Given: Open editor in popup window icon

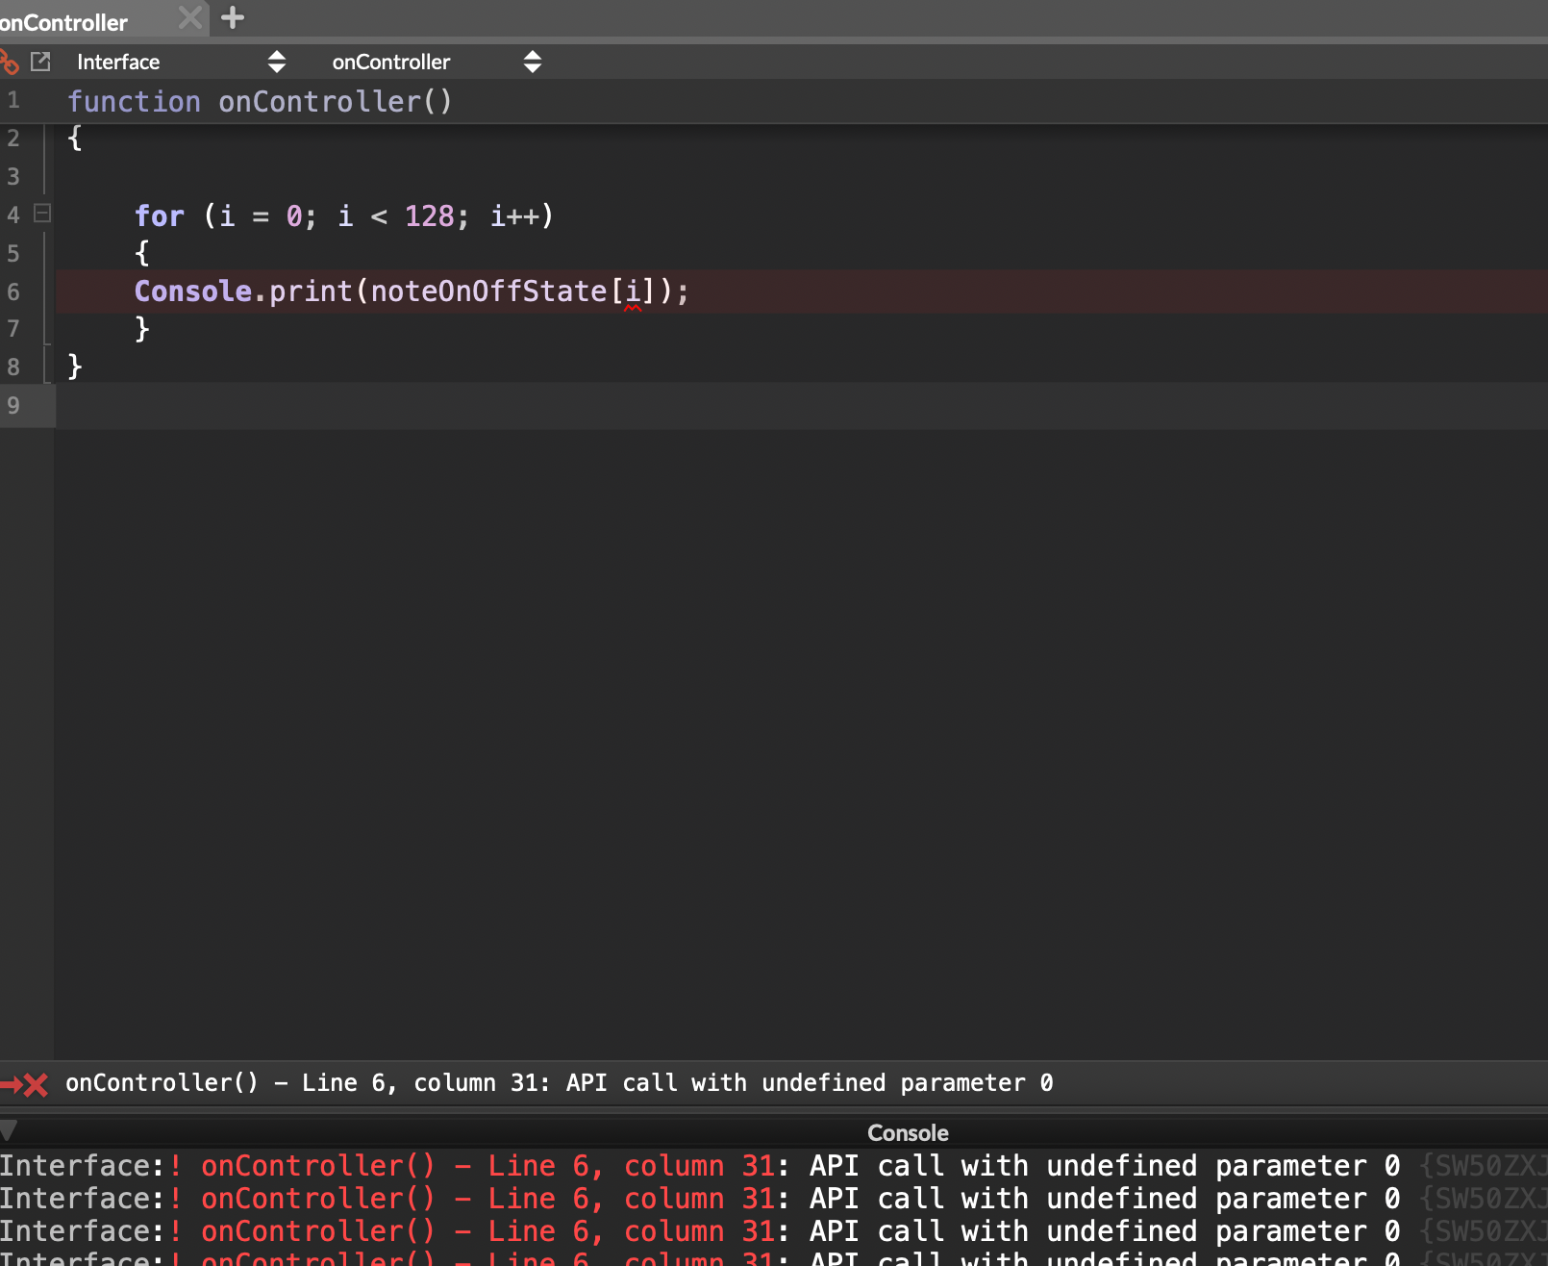Looking at the screenshot, I should tap(40, 62).
